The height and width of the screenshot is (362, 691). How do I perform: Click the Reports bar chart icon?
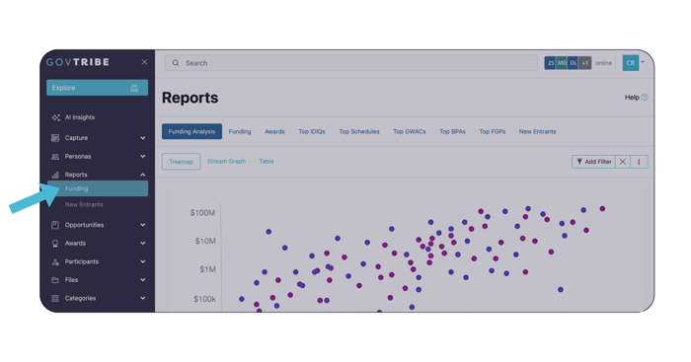(x=55, y=175)
